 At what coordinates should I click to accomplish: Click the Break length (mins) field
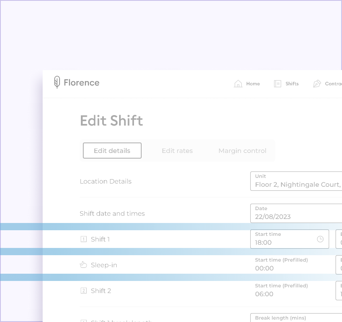coord(296,318)
